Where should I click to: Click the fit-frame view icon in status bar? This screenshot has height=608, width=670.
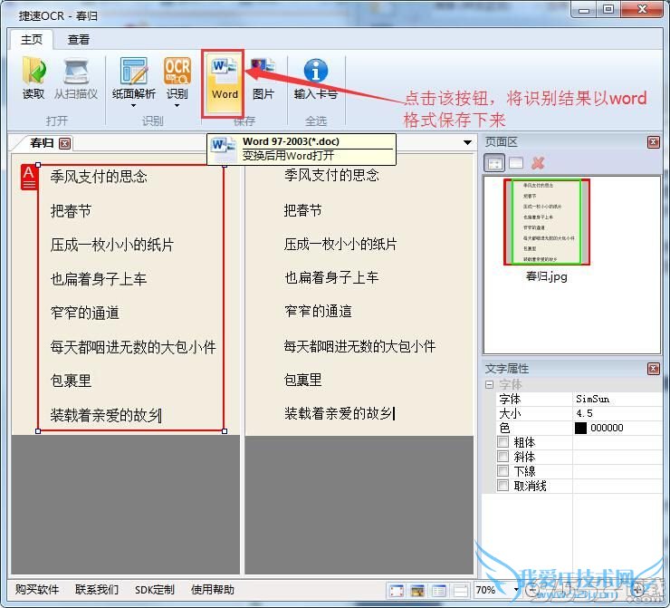397,591
